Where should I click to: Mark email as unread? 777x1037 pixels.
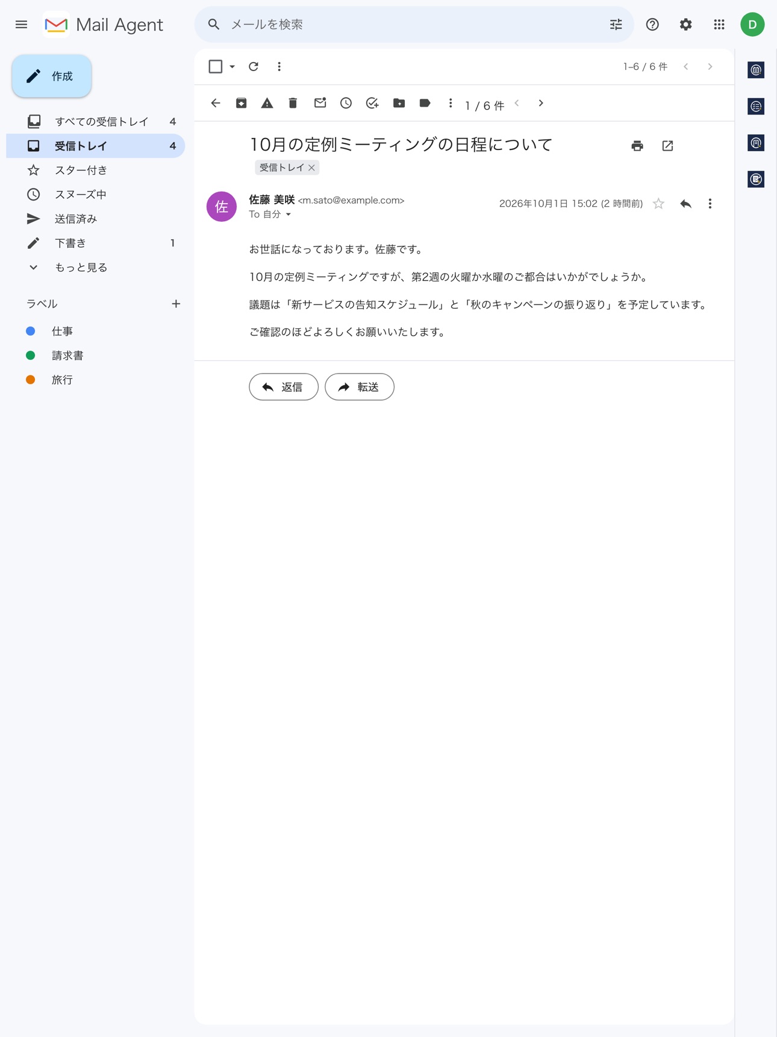click(x=320, y=104)
